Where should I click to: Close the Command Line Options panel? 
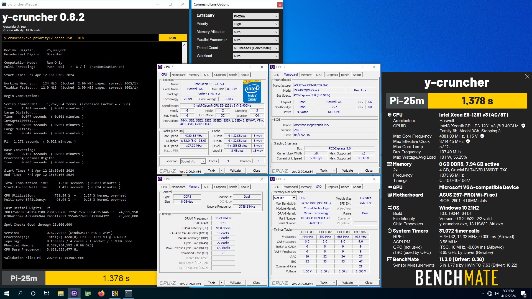coord(280,4)
